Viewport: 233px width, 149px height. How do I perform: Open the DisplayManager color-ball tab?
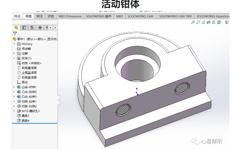(47, 27)
